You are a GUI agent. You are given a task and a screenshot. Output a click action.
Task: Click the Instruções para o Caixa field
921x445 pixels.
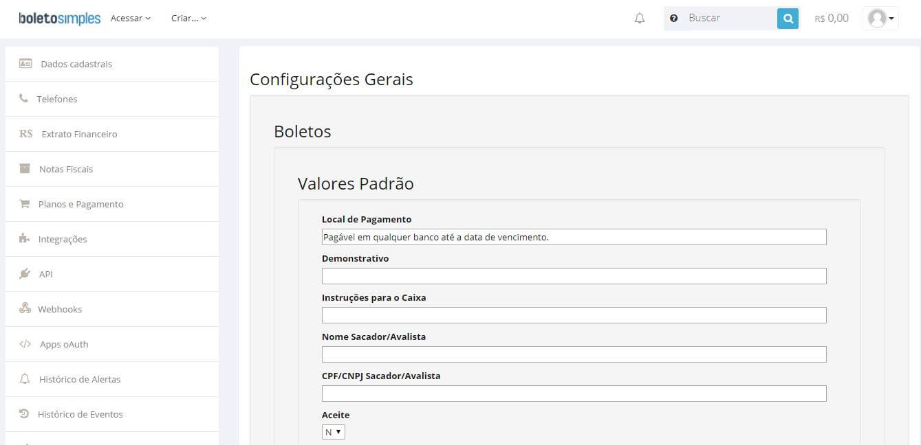(x=574, y=315)
